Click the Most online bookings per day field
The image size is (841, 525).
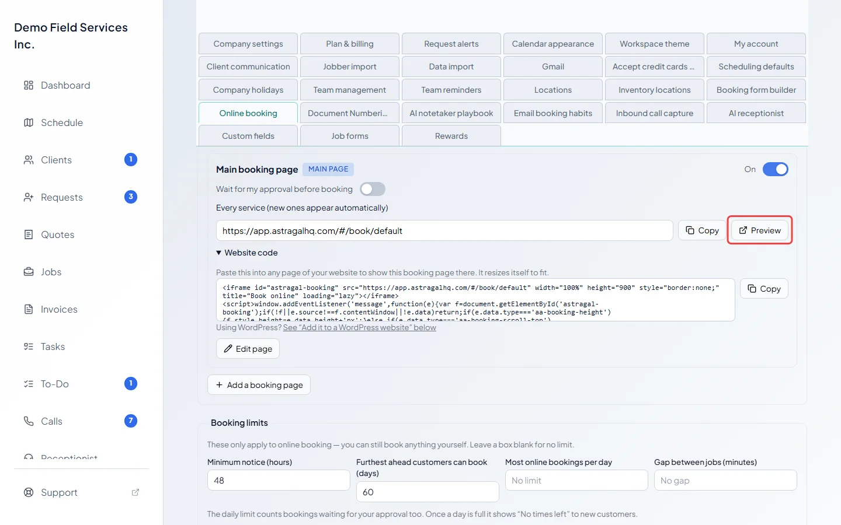coord(576,481)
